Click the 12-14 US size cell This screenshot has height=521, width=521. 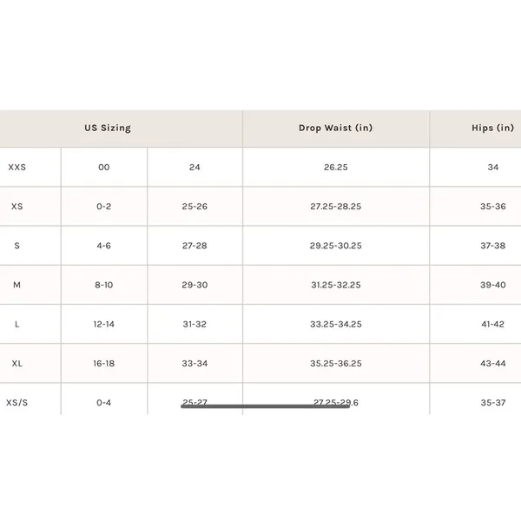click(104, 324)
